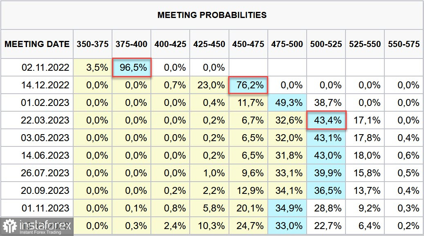Click the red-outlined 43,4% cell
424x236 pixels.
(x=326, y=120)
